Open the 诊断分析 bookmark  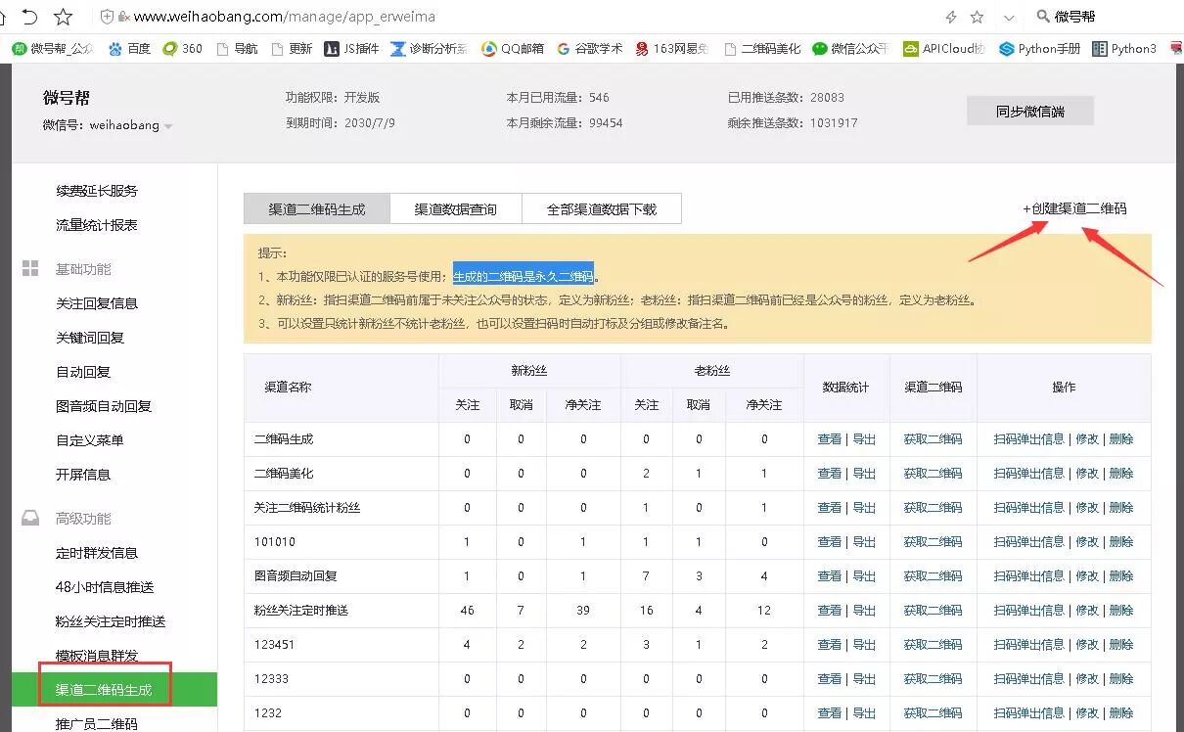[x=429, y=48]
